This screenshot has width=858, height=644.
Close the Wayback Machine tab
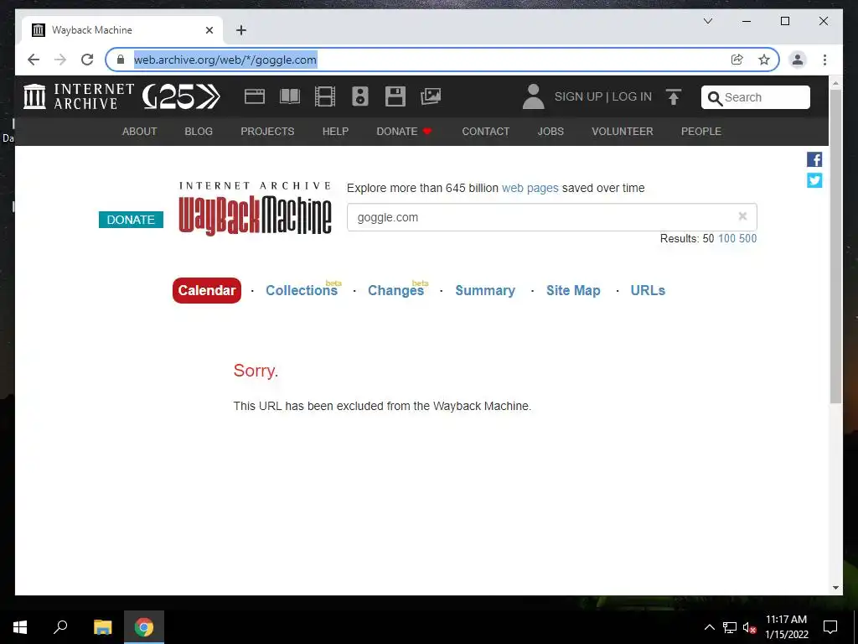point(209,30)
